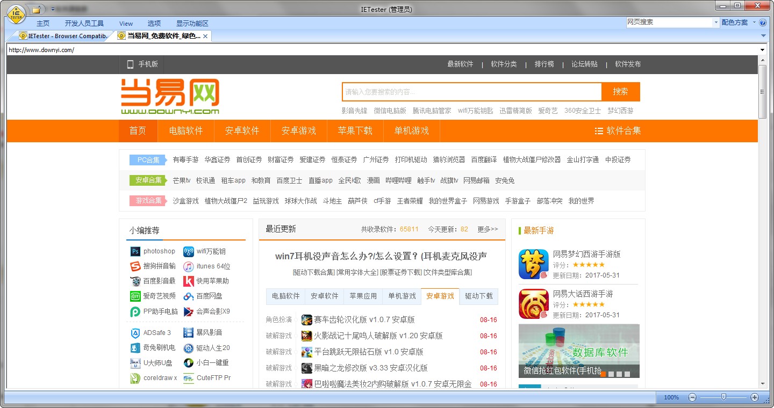Select the CuteFTP Pr icon
The image size is (774, 408).
(188, 378)
